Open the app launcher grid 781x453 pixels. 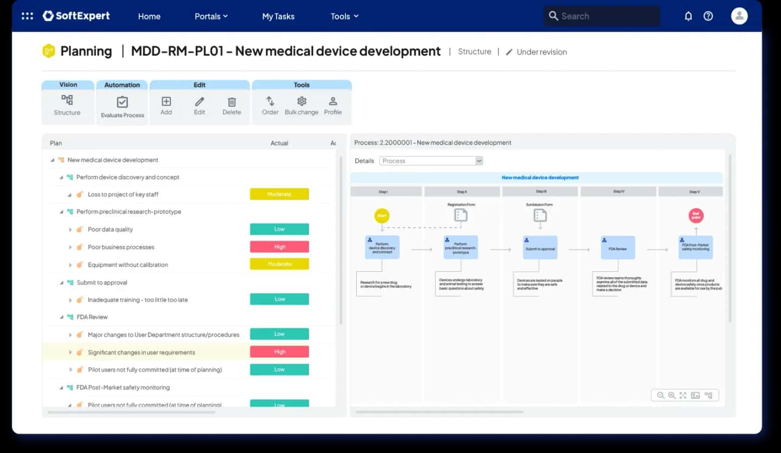point(27,16)
